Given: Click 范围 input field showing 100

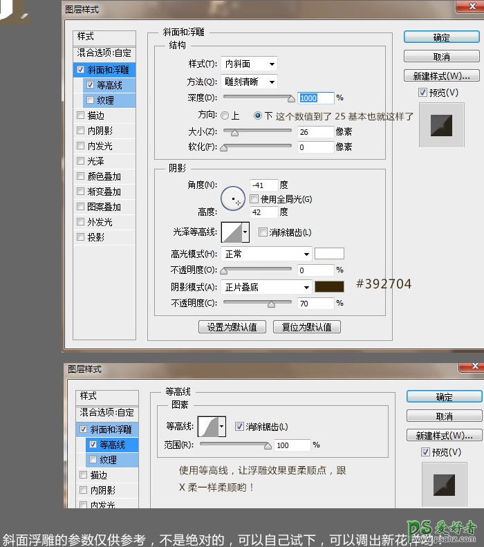Looking at the screenshot, I should (x=292, y=445).
